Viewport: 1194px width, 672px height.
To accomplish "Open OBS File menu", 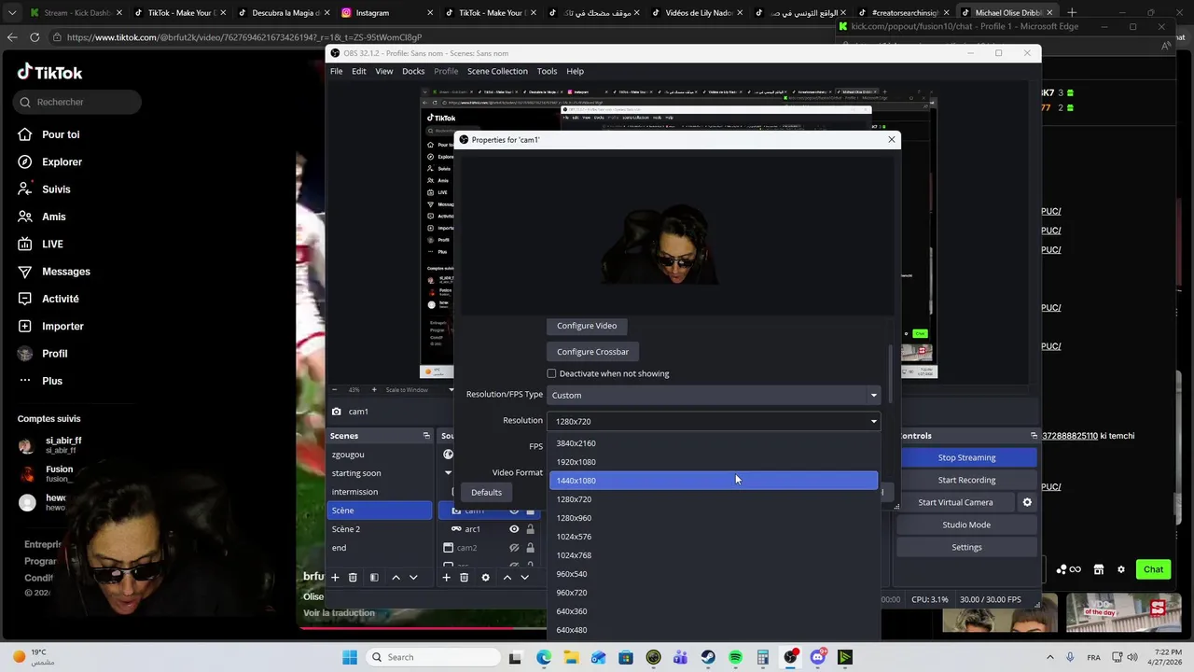I will (336, 71).
